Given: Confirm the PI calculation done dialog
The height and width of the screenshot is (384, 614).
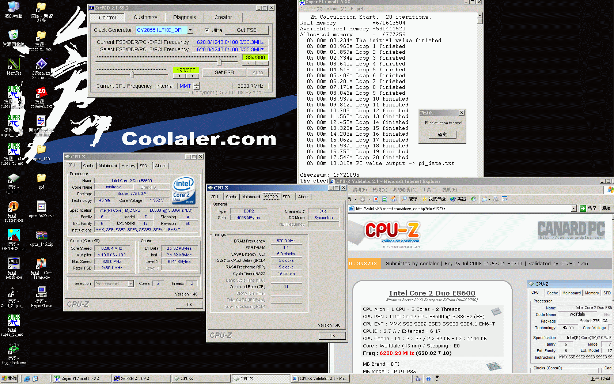Looking at the screenshot, I should (x=442, y=135).
